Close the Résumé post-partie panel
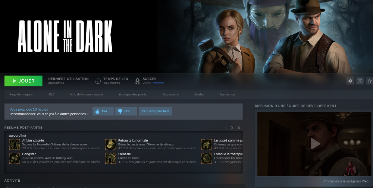 239,128
